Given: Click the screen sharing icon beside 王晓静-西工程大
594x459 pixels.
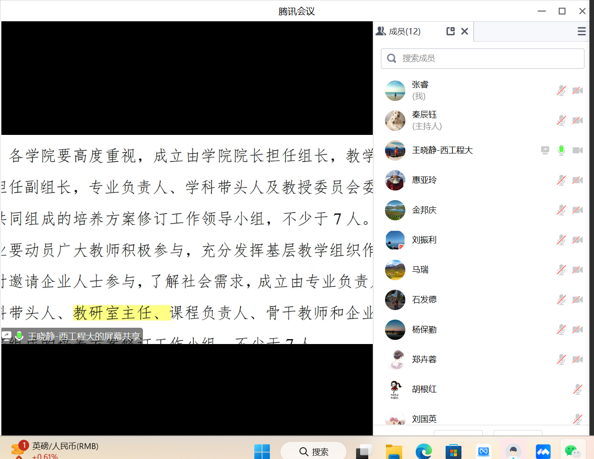Looking at the screenshot, I should [x=545, y=150].
